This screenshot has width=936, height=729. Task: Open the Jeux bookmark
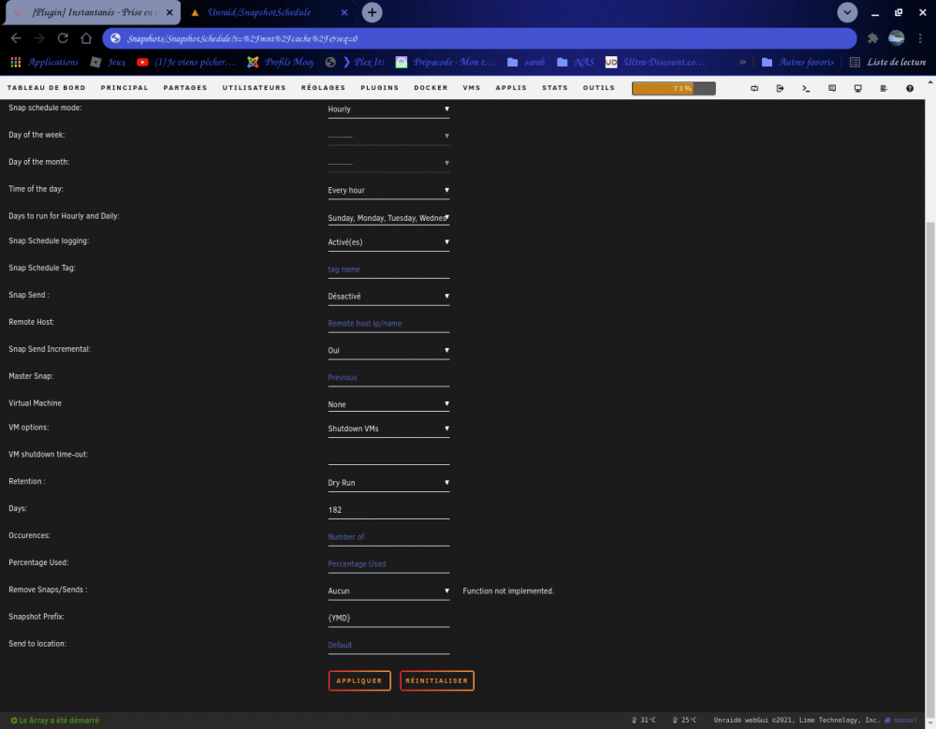pos(108,62)
